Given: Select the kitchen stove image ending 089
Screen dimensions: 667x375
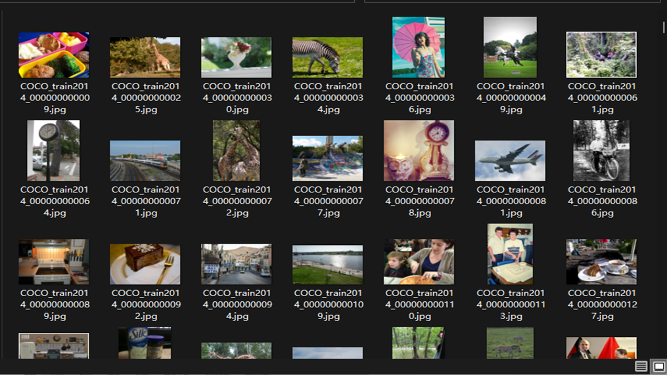Looking at the screenshot, I should [54, 261].
